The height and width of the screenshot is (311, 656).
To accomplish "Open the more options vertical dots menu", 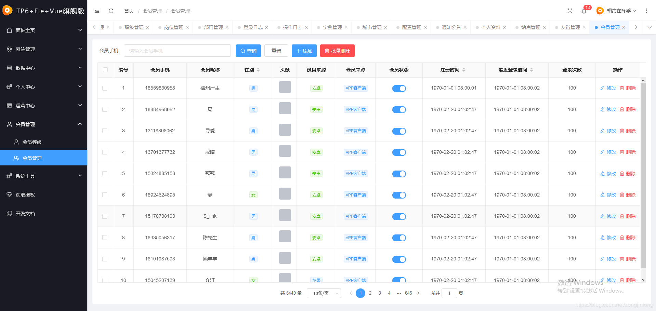I will click(x=646, y=11).
